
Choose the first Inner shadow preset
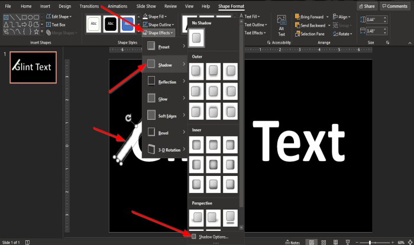coord(198,143)
